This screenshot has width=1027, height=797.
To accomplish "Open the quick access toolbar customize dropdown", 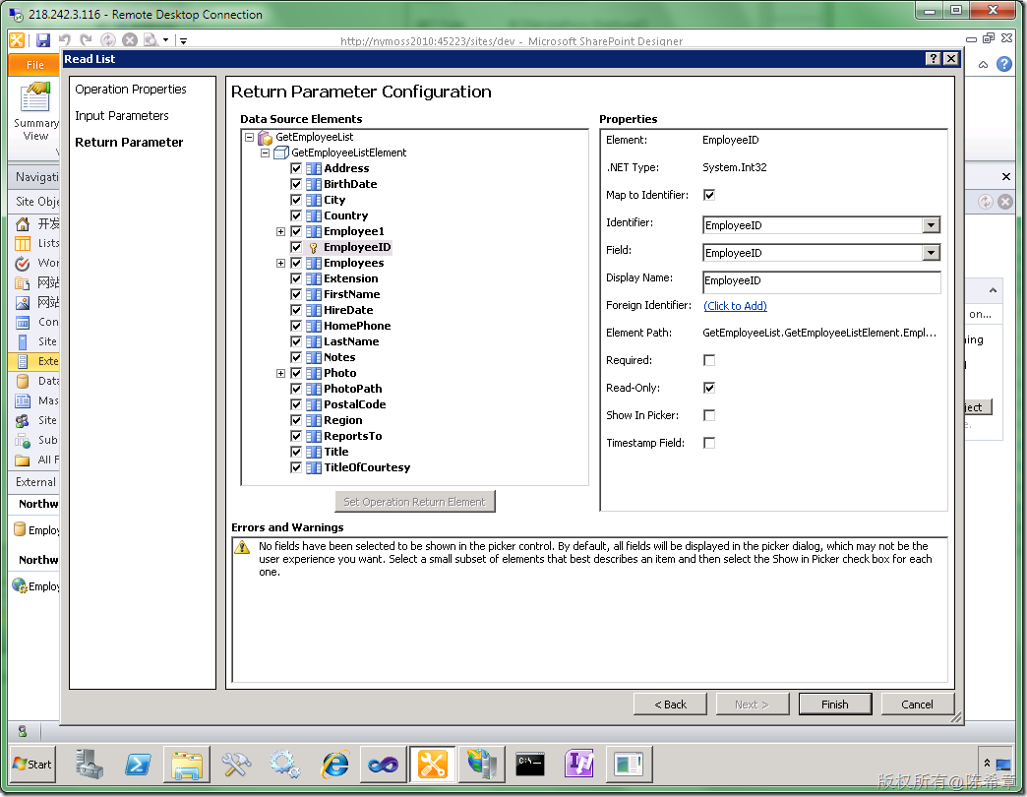I will coord(183,40).
